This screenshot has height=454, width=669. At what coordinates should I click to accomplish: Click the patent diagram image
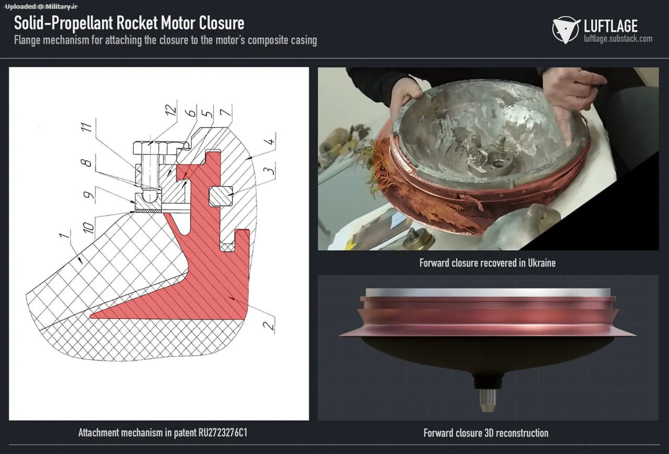[x=159, y=244]
